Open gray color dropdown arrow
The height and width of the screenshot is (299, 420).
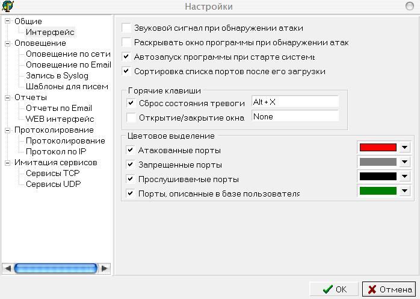(405, 162)
